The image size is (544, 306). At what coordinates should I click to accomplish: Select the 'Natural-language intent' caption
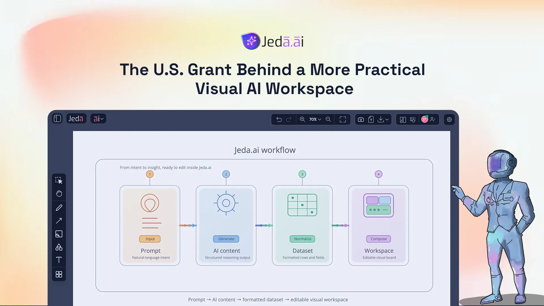151,258
